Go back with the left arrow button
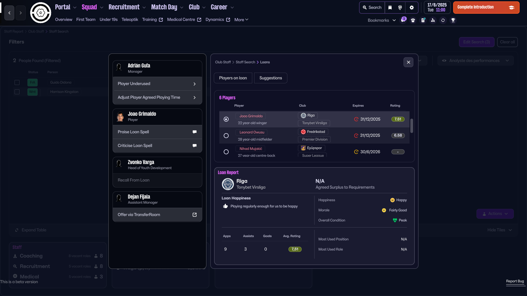The height and width of the screenshot is (296, 527). point(9,13)
